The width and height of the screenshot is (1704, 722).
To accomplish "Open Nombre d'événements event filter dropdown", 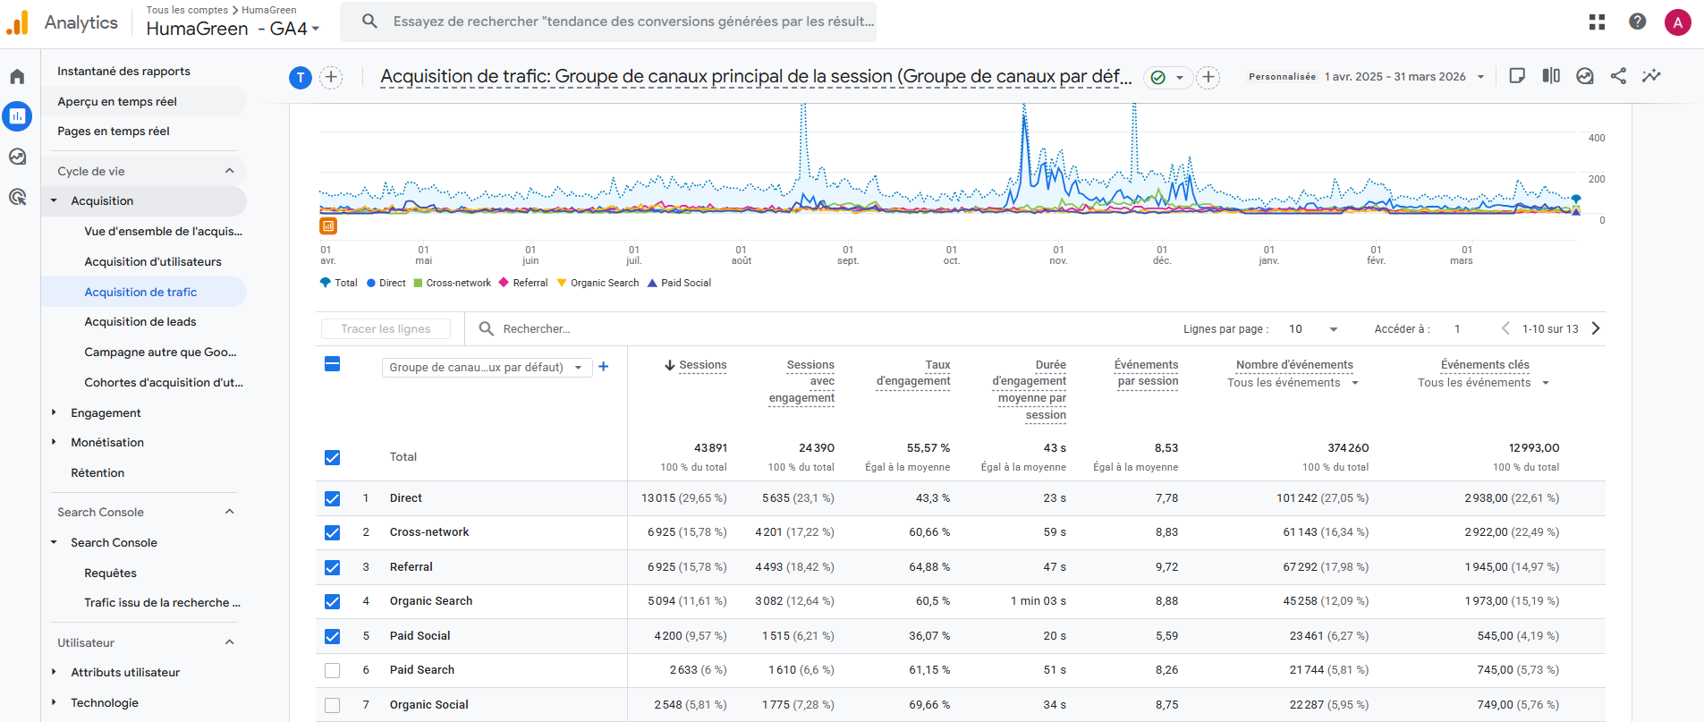I will click(x=1293, y=383).
